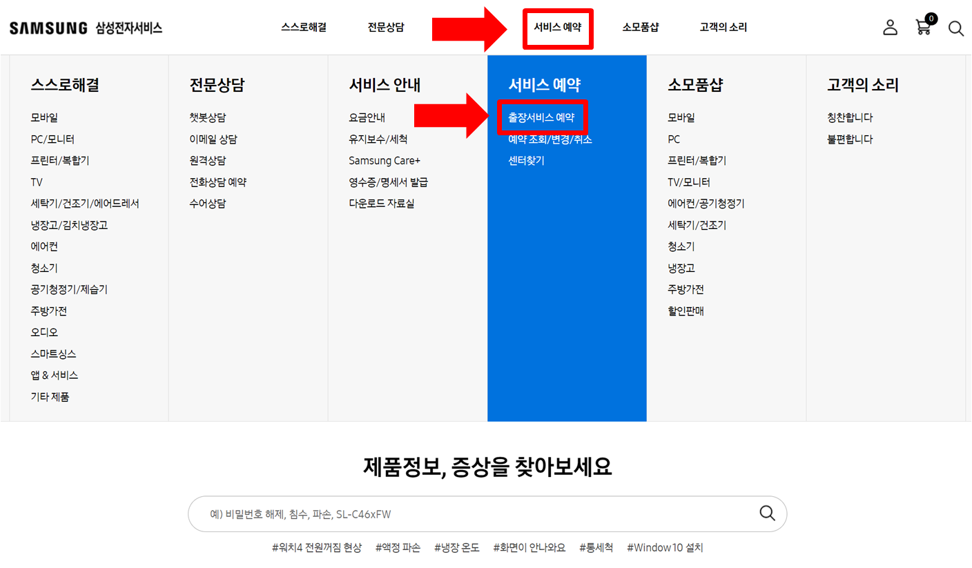Screen dimensions: 972x568
Task: Open 오디오 link
Action: (x=44, y=333)
